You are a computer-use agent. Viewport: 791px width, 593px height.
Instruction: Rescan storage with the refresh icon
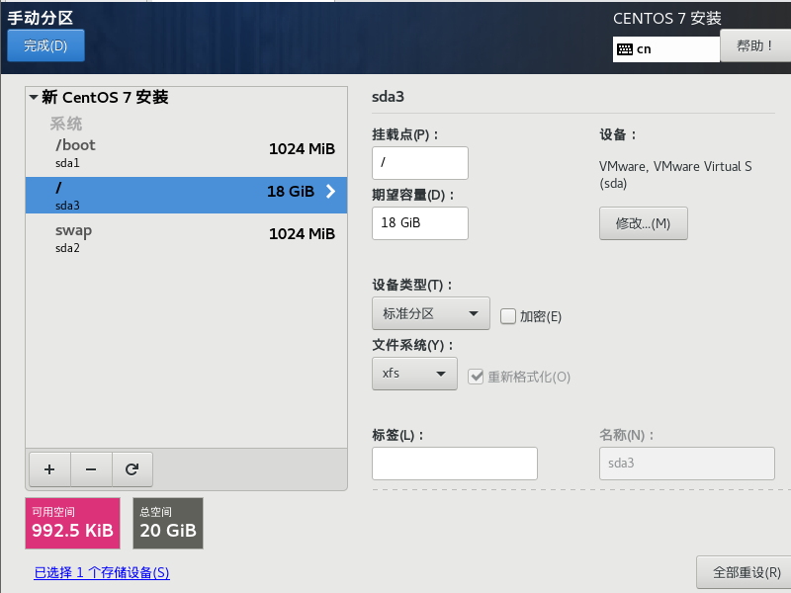(132, 469)
